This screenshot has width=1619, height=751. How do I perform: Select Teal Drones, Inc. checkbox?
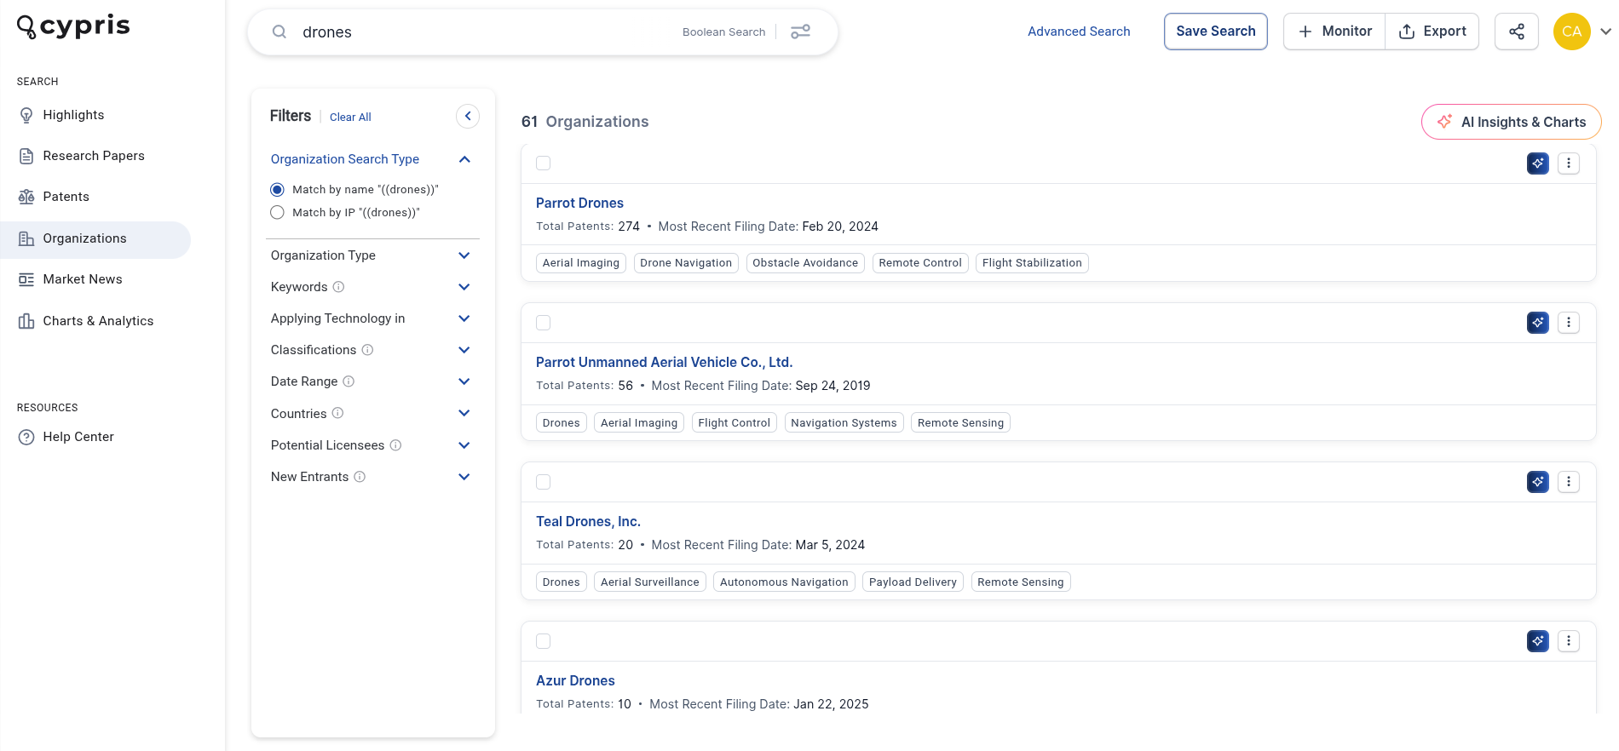[543, 482]
